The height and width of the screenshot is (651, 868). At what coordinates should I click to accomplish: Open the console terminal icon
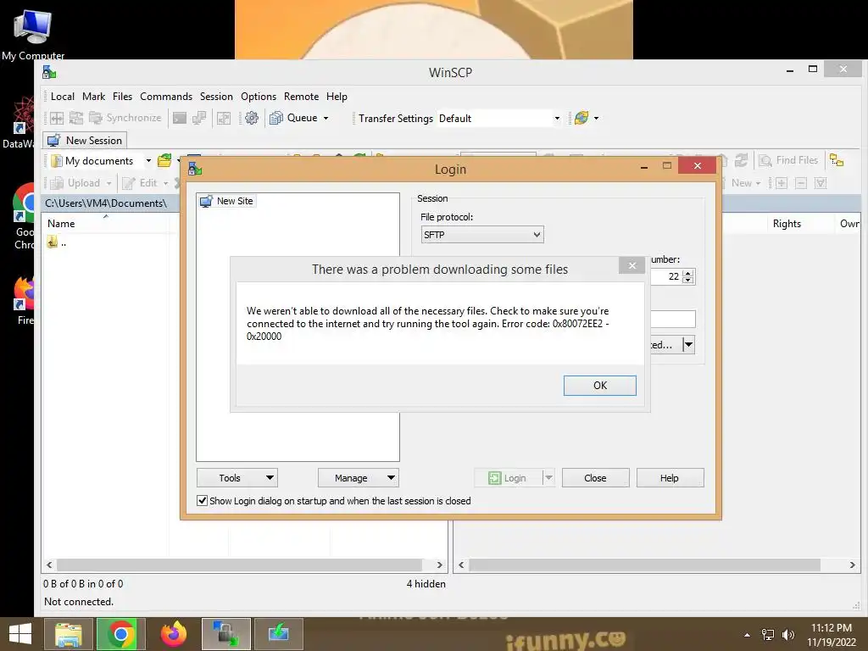pos(180,118)
